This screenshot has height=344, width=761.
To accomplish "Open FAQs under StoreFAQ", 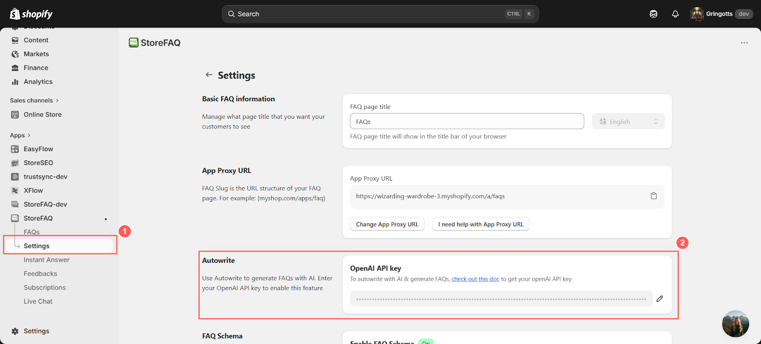I will tap(32, 232).
